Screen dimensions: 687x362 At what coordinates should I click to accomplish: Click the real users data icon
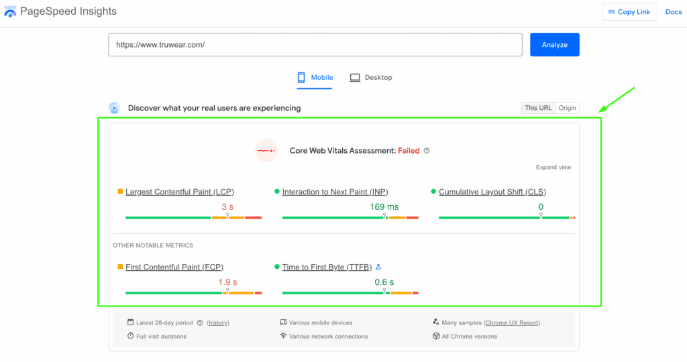pos(115,108)
